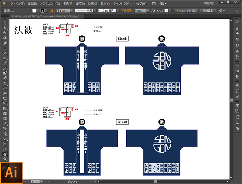The image size is (242, 184).
Task: Open the Appearance panel icon
Action: point(237,85)
